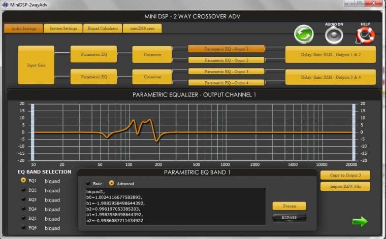
Task: Toggle the Audio On speaker icon
Action: click(334, 35)
